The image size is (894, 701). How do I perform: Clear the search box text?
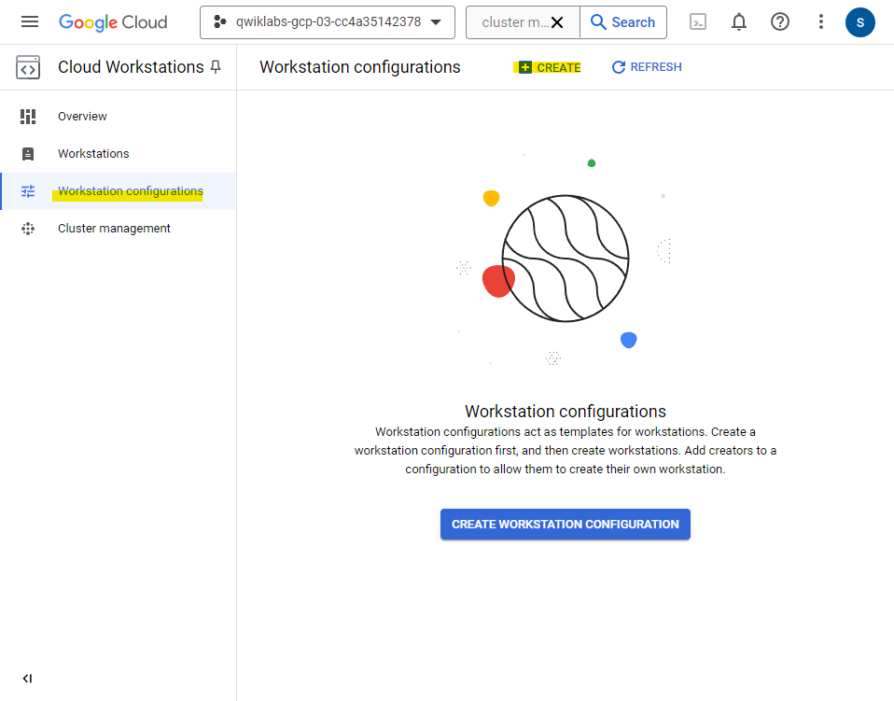[557, 22]
